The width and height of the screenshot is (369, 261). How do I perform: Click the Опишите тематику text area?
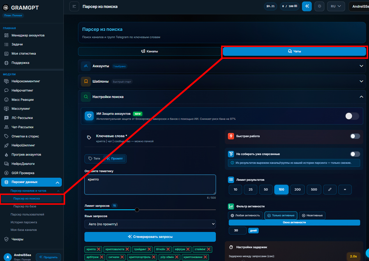(150, 185)
